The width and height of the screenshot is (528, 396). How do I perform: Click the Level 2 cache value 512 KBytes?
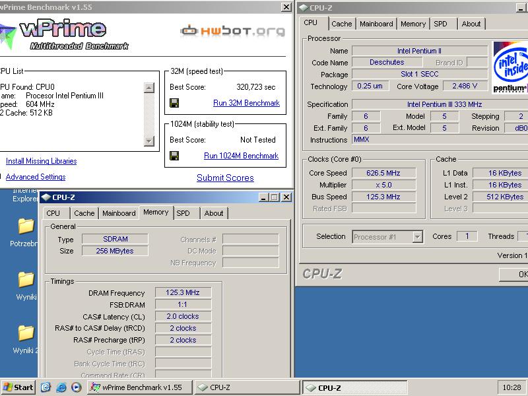(x=500, y=197)
